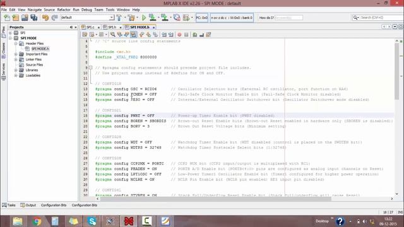Screen dimensions: 404x227
Task: Debug the main project icon
Action: [186, 18]
